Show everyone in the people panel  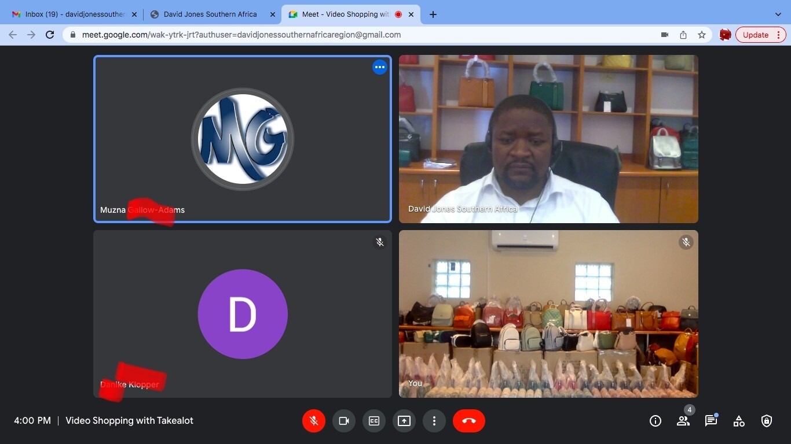click(683, 421)
